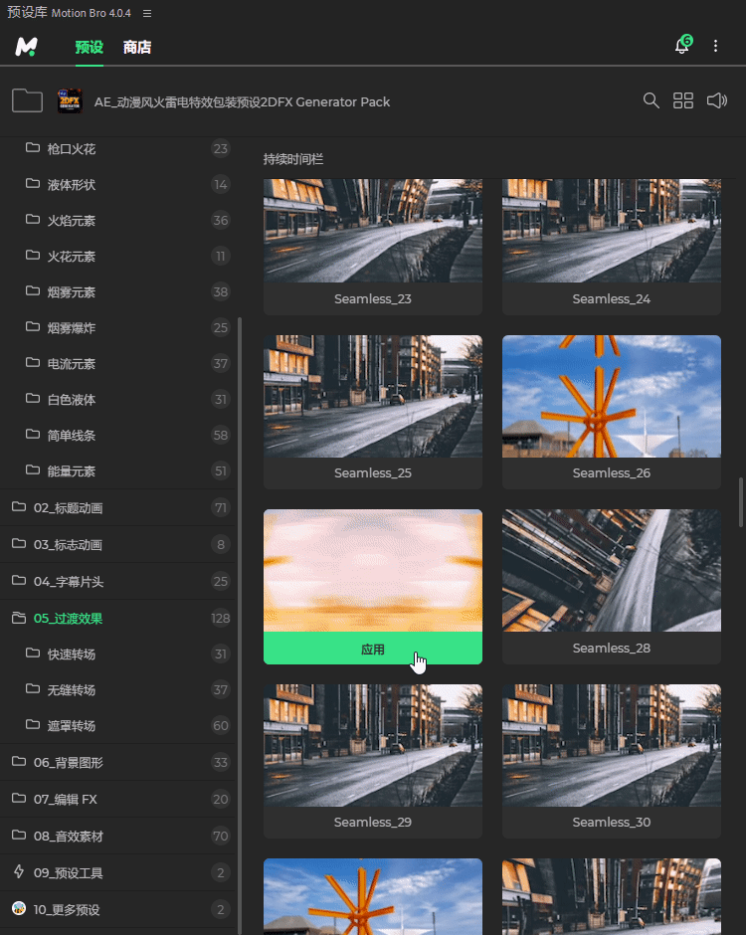The height and width of the screenshot is (935, 746).
Task: Click the Seamless_28 label
Action: point(612,648)
